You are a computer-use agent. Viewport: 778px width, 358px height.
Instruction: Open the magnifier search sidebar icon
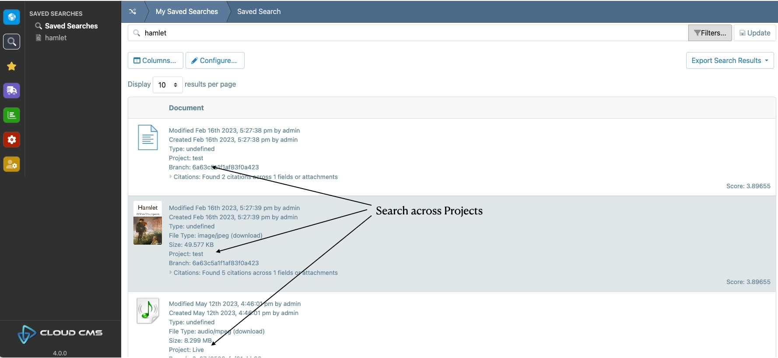tap(12, 42)
